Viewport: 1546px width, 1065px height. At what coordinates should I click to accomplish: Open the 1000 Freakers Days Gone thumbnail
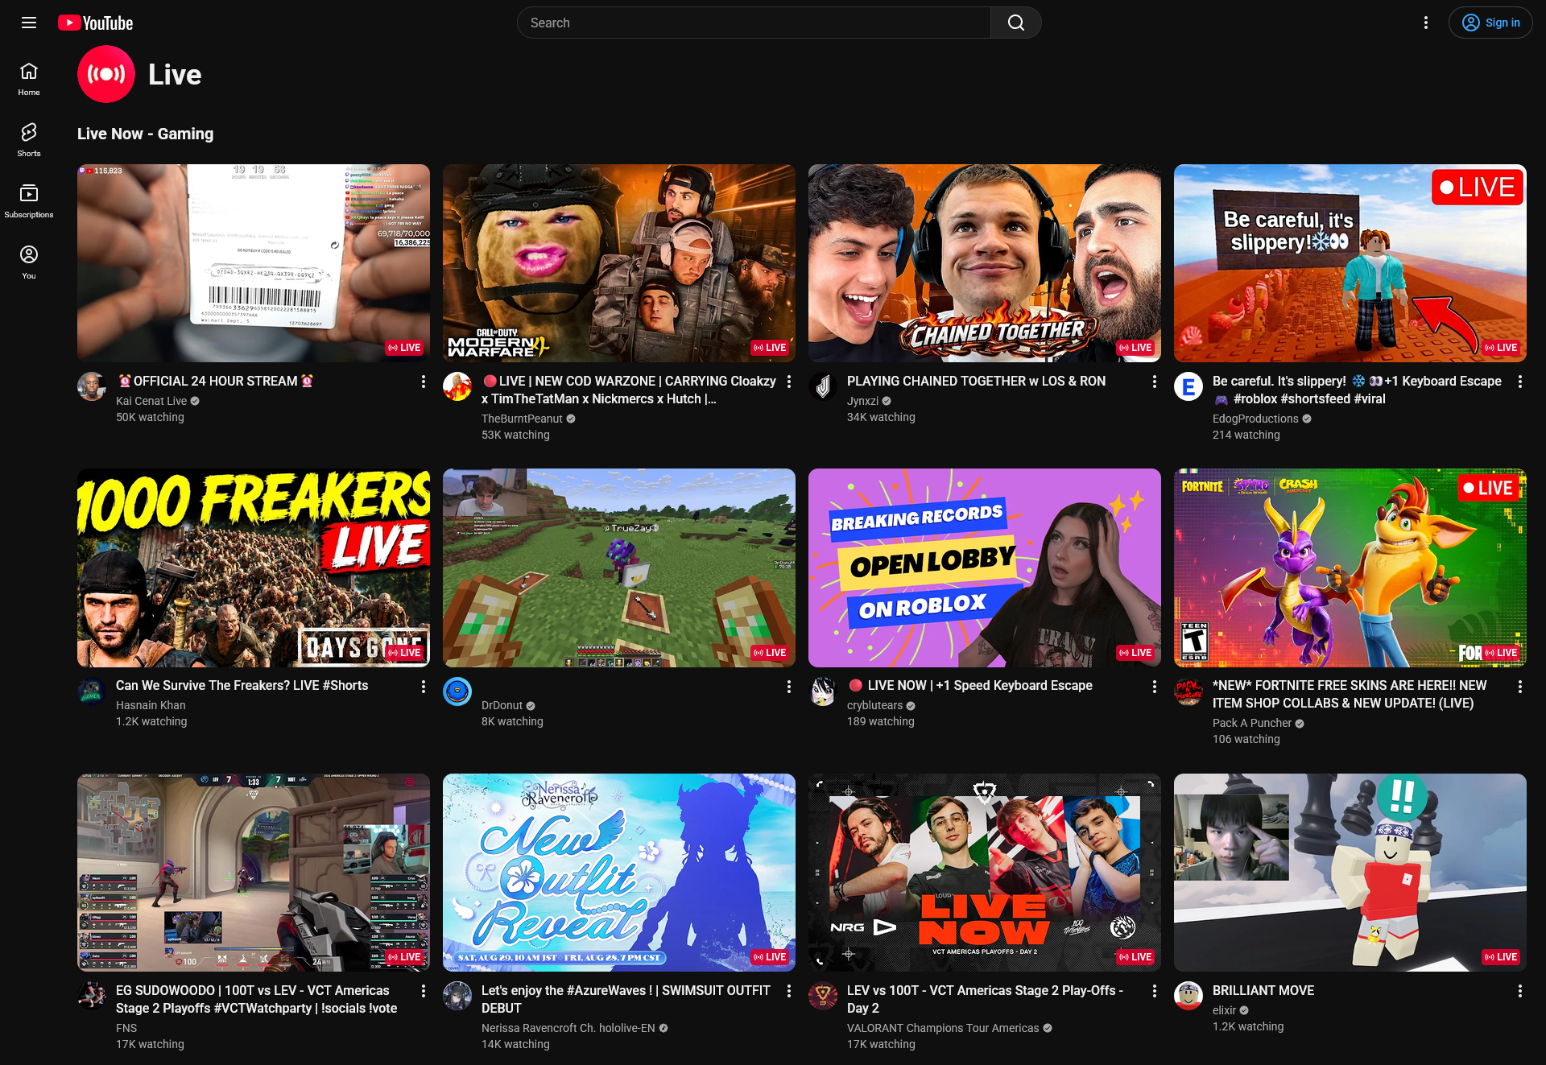[254, 568]
